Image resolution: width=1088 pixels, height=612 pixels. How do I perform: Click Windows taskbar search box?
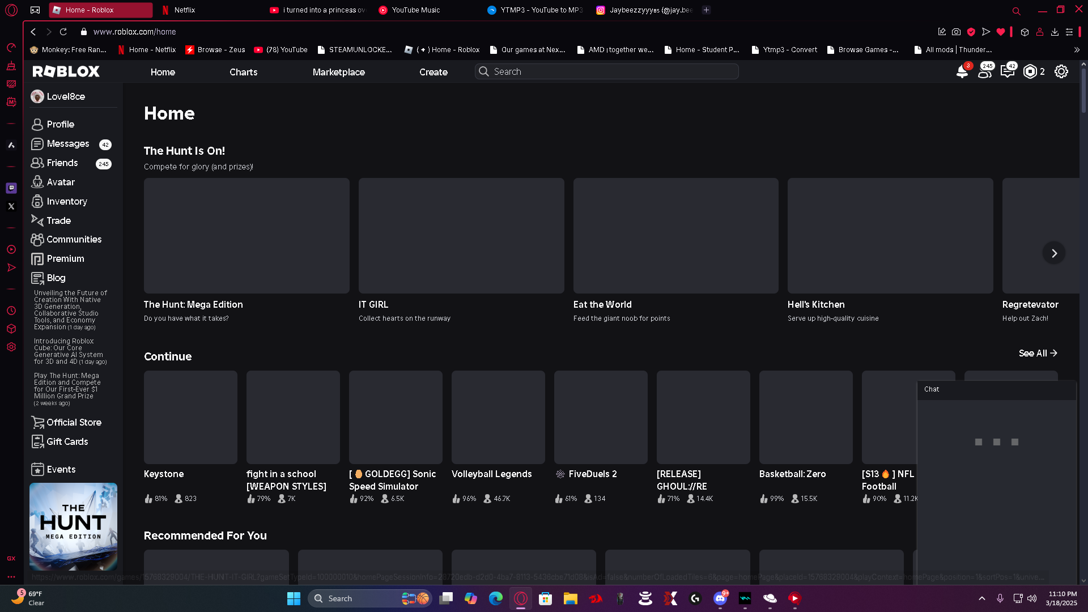tap(370, 598)
